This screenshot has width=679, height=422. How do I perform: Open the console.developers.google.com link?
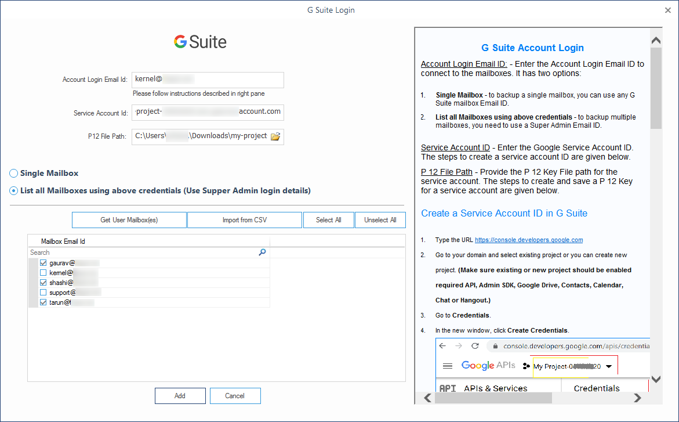529,240
